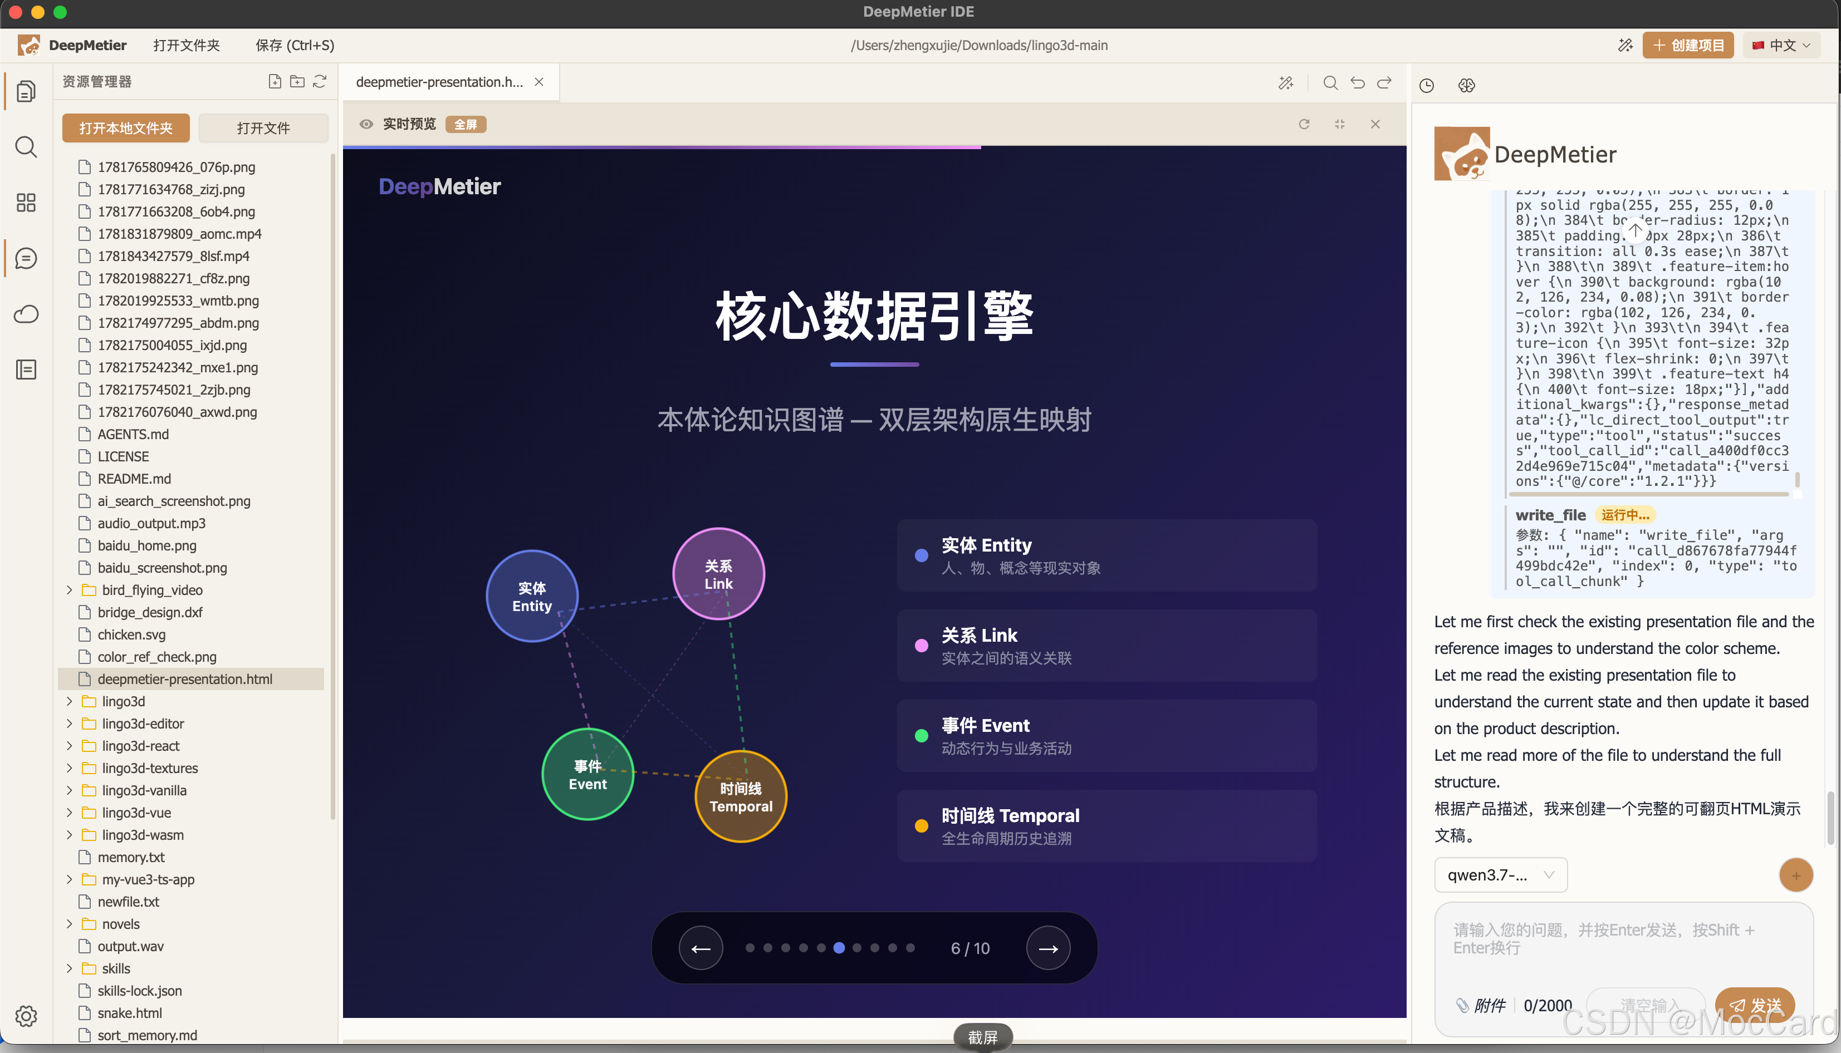Click the 发送 send button
The image size is (1841, 1053).
pos(1754,1005)
